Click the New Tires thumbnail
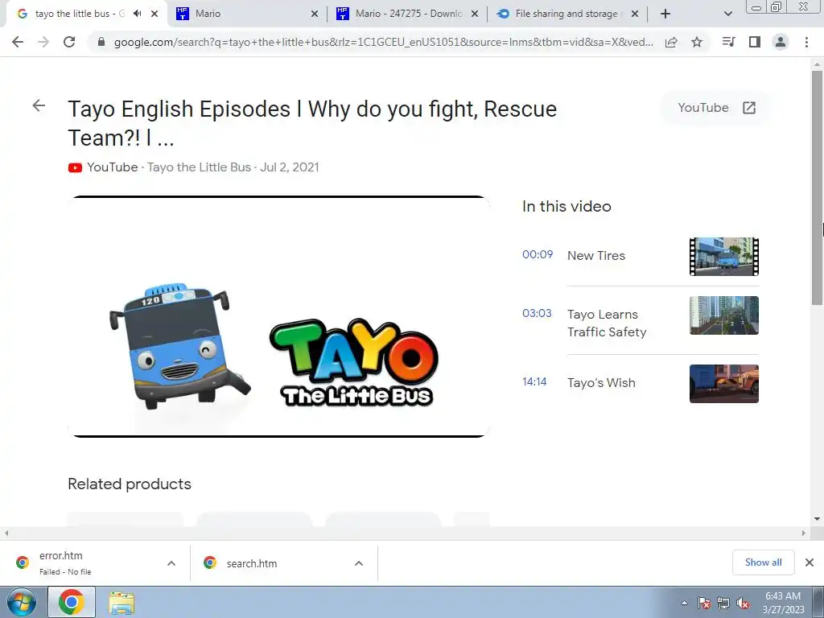 coord(724,257)
